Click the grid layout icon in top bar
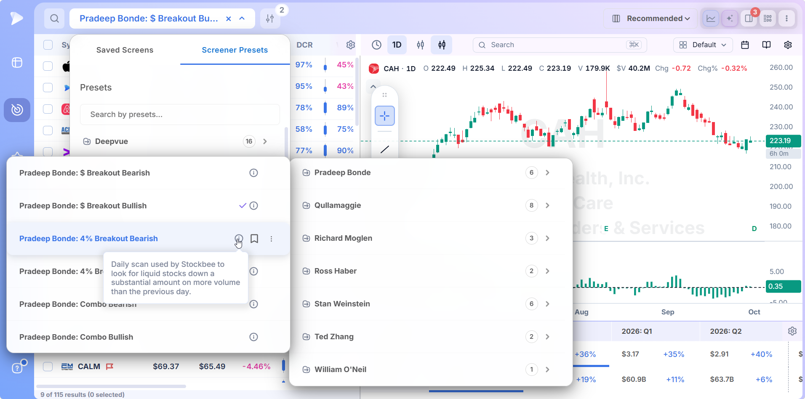The height and width of the screenshot is (399, 805). pos(768,19)
